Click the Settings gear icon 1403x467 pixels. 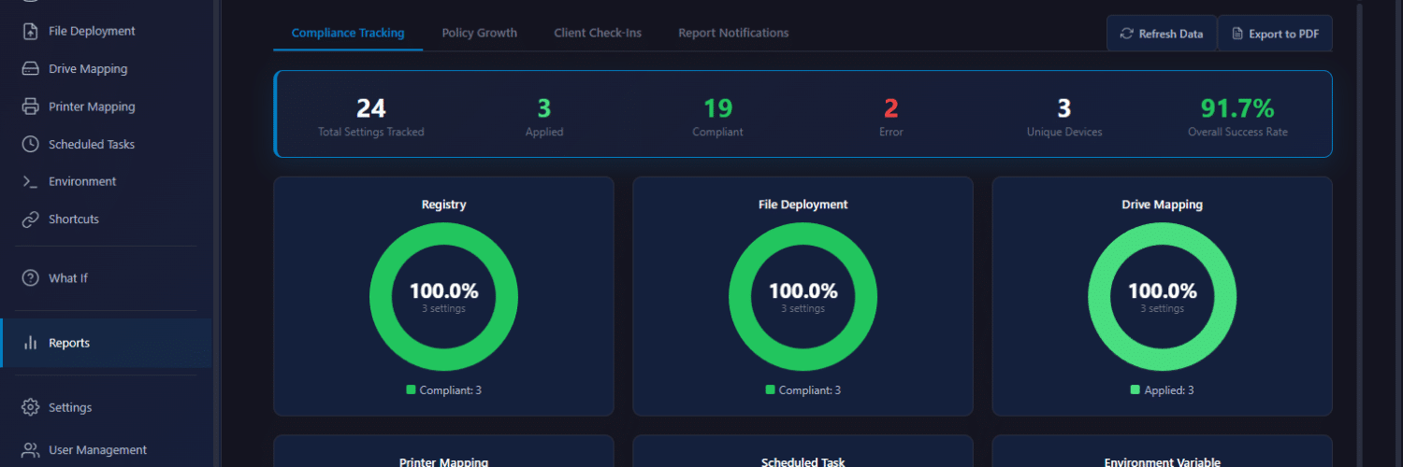(31, 408)
